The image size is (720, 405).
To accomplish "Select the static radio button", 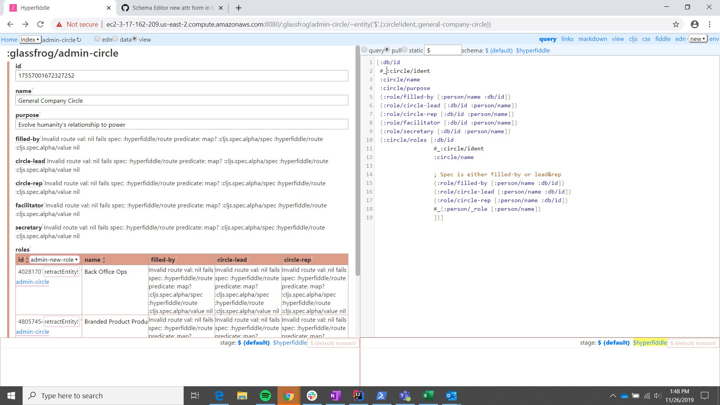I will [405, 49].
